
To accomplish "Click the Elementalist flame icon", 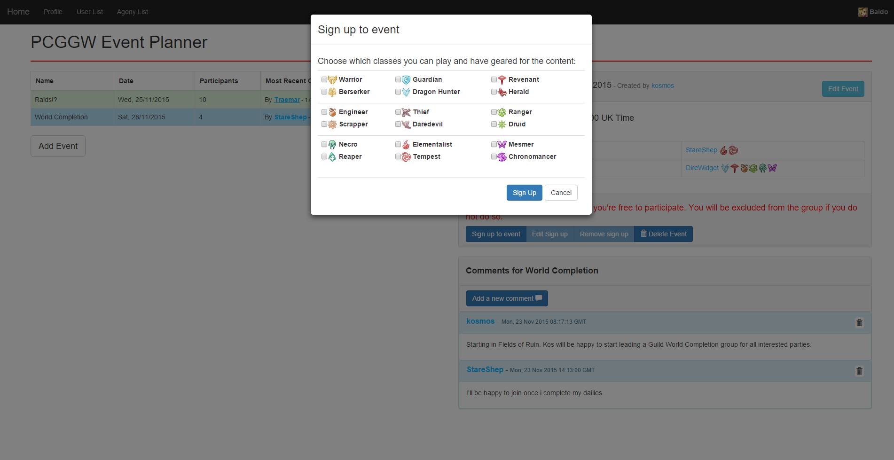I will tap(406, 145).
